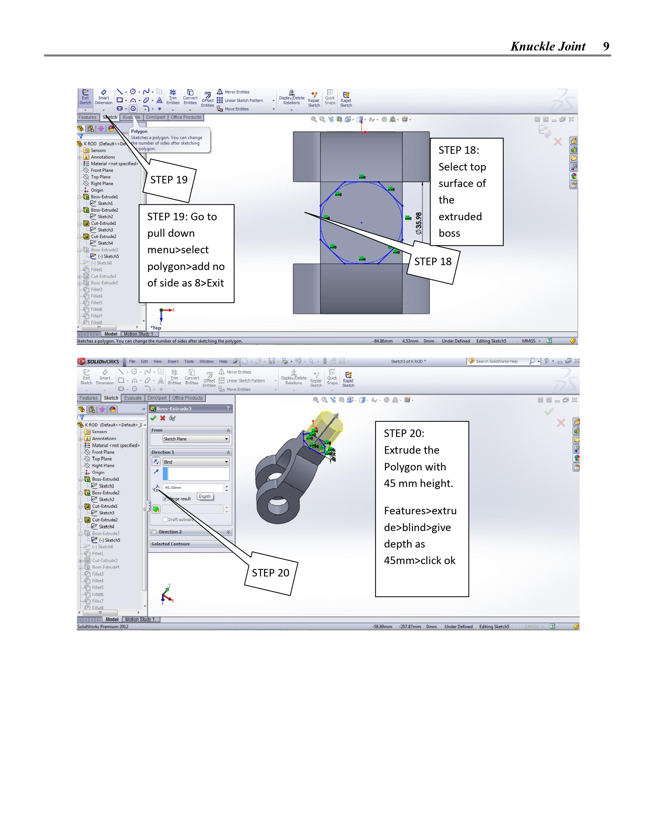Uncheck the Merge result checkbox
Image resolution: width=655 pixels, height=838 pixels.
[165, 498]
